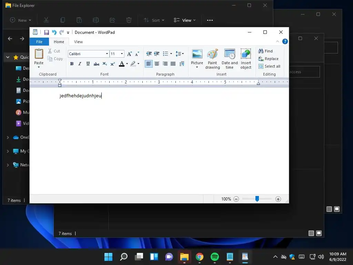Screen dimensions: 353x265
Task: Justify the paragraph text
Action: (x=173, y=64)
